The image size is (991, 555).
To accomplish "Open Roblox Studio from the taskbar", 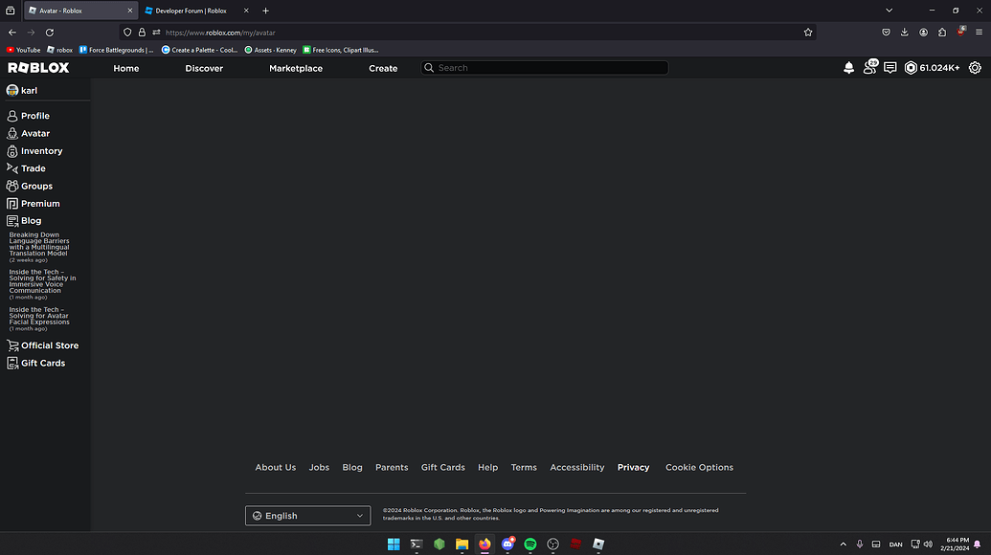I will tap(598, 544).
